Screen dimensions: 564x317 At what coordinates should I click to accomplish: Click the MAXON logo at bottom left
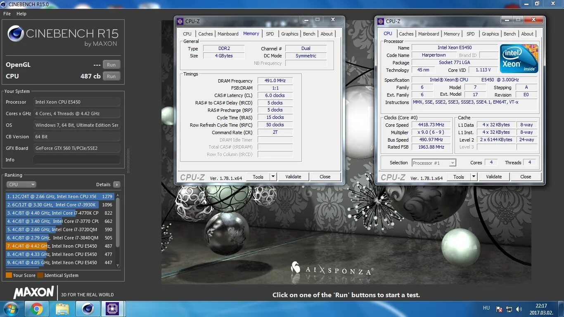33,292
